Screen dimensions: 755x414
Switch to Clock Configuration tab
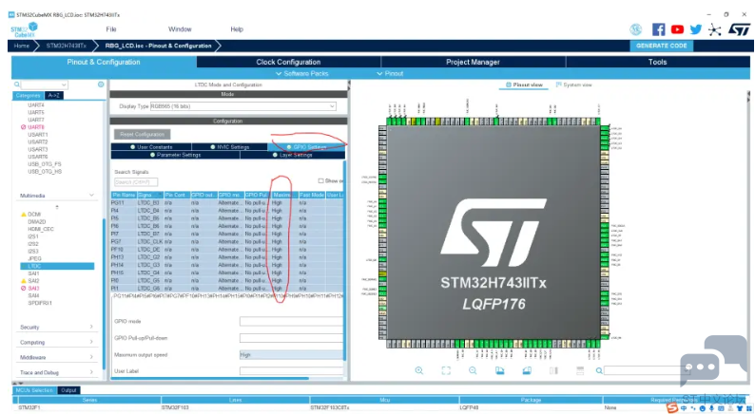(288, 62)
